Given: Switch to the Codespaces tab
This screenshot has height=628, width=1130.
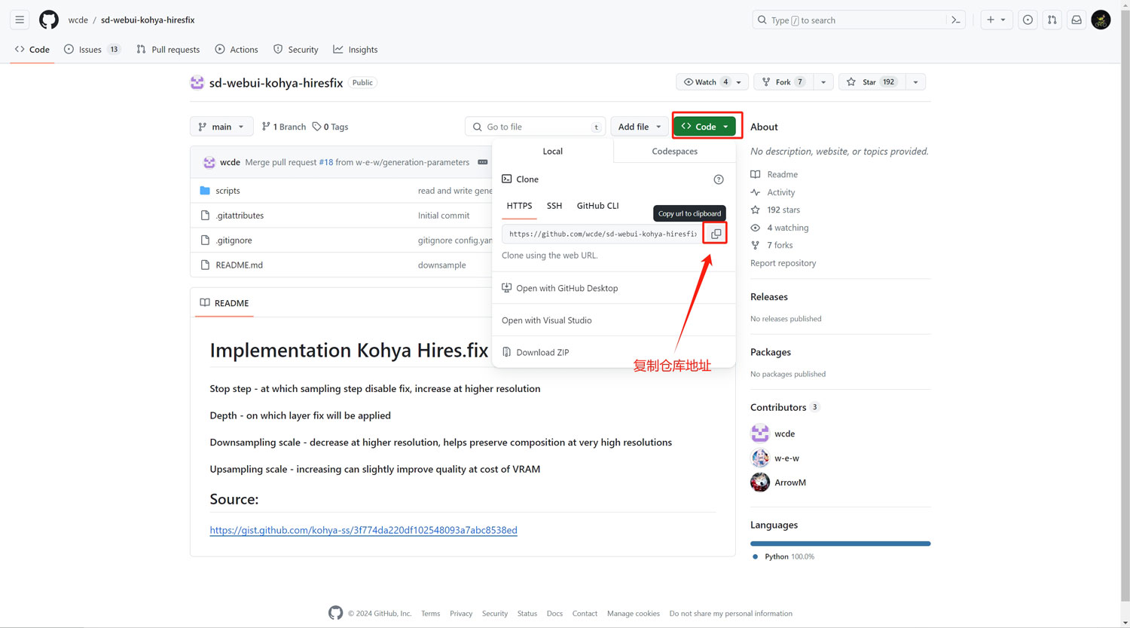Looking at the screenshot, I should 674,152.
